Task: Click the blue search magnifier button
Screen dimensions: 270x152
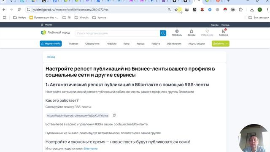Action: click(163, 33)
